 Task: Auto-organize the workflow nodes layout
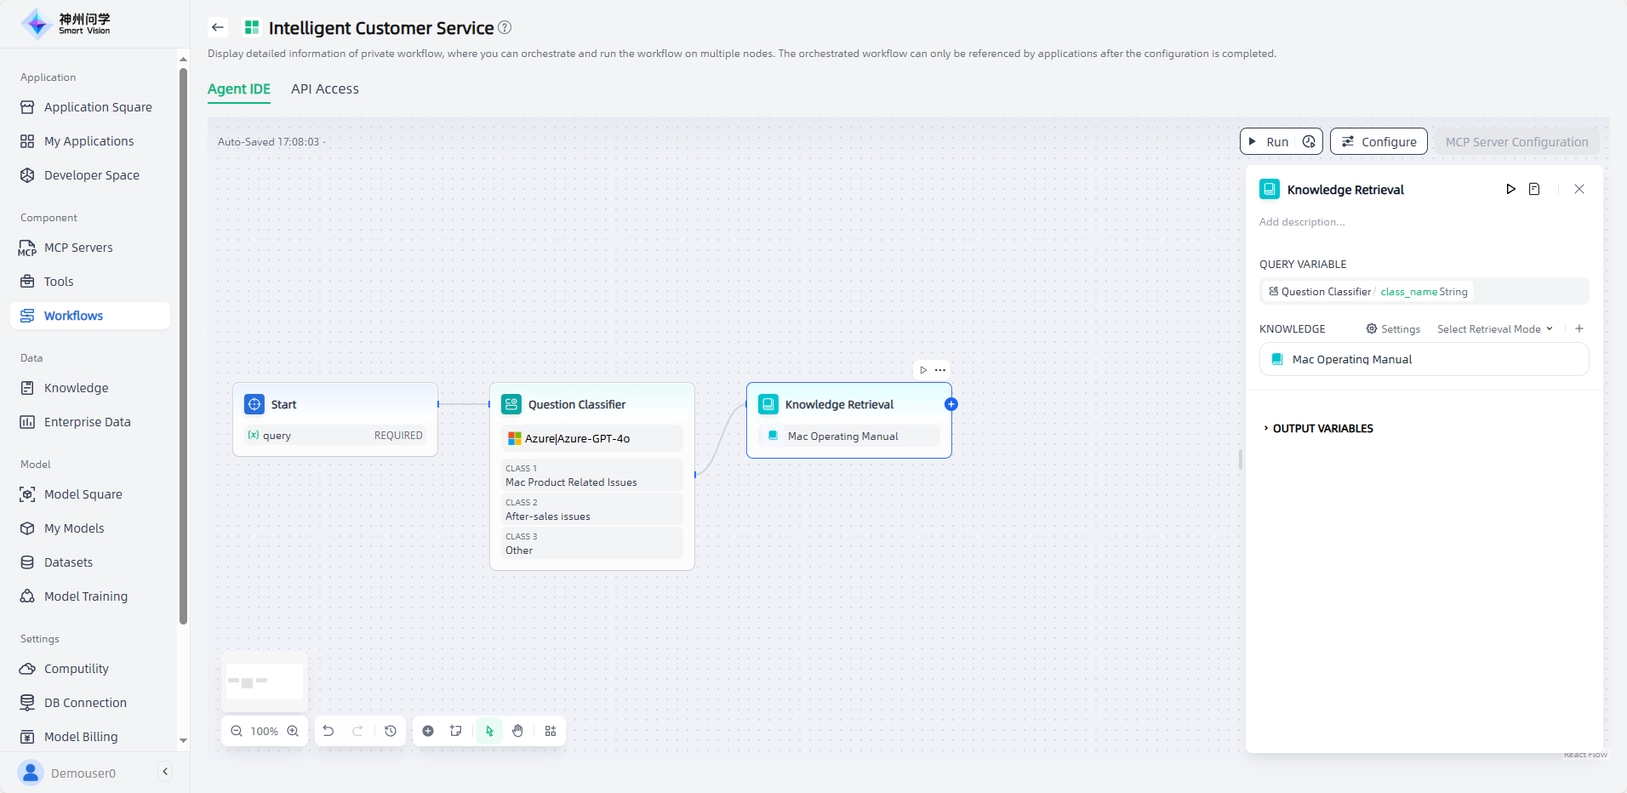551,731
